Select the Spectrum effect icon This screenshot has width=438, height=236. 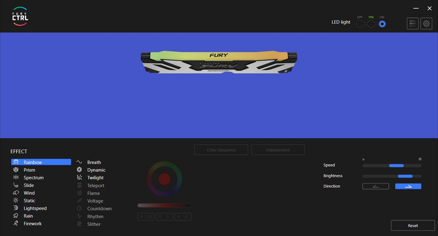coord(16,177)
